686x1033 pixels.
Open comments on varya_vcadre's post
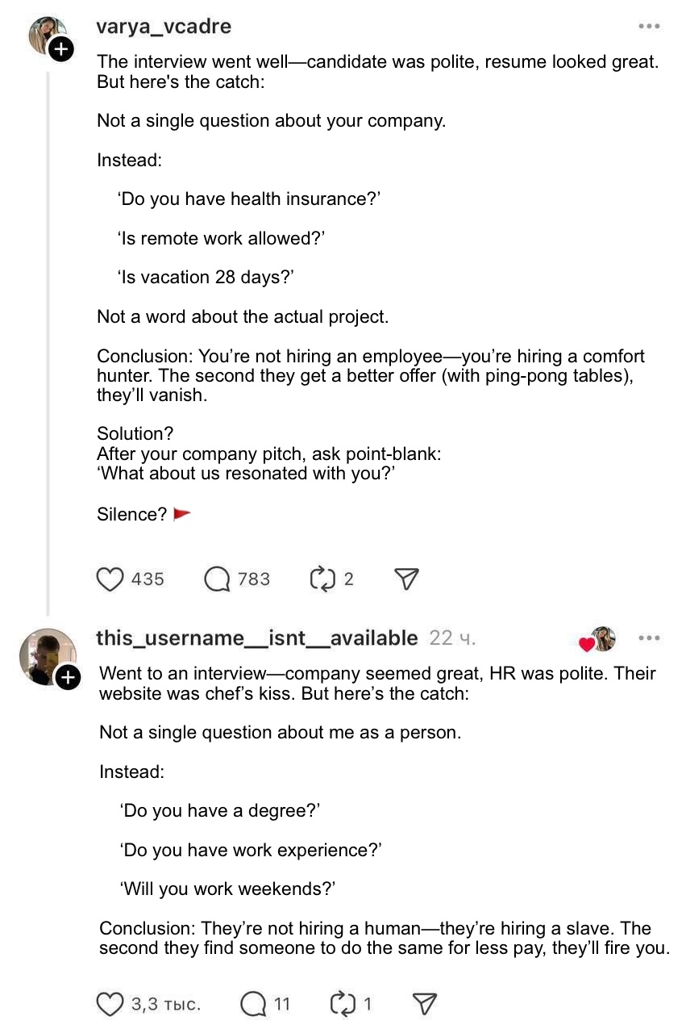pyautogui.click(x=217, y=579)
